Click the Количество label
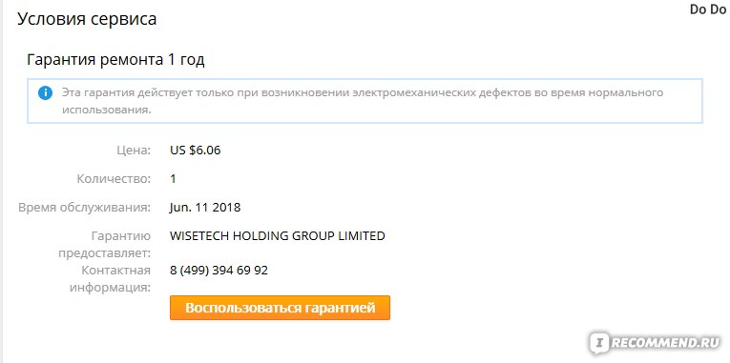The height and width of the screenshot is (363, 730). click(x=114, y=179)
